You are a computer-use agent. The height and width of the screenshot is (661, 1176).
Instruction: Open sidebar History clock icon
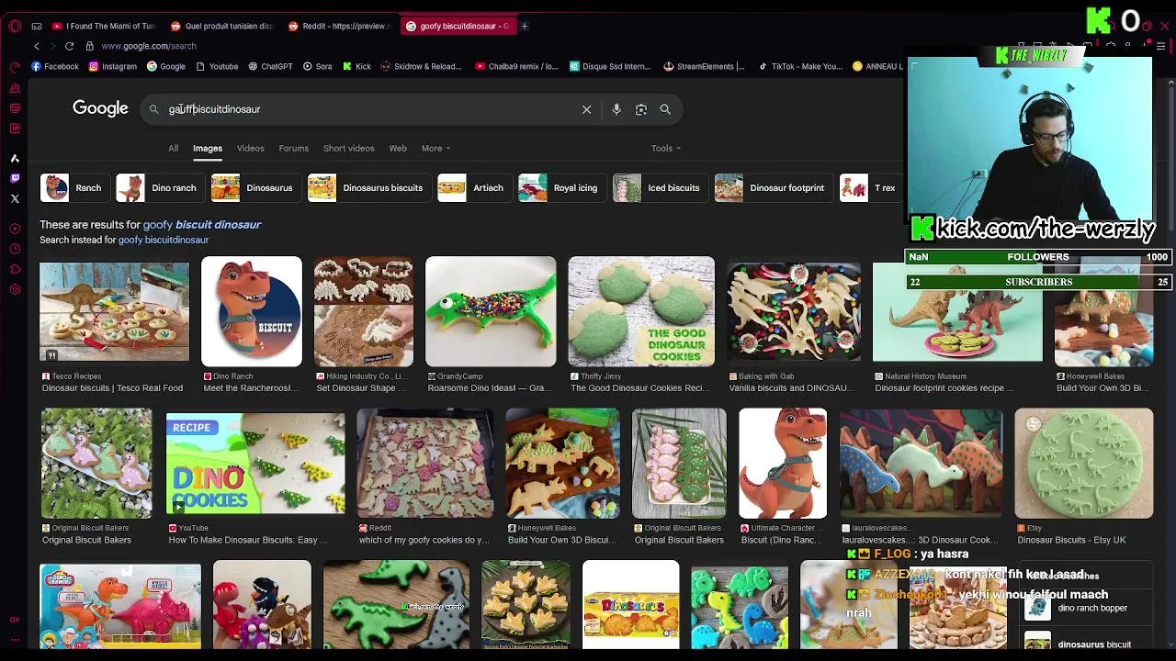(x=15, y=249)
